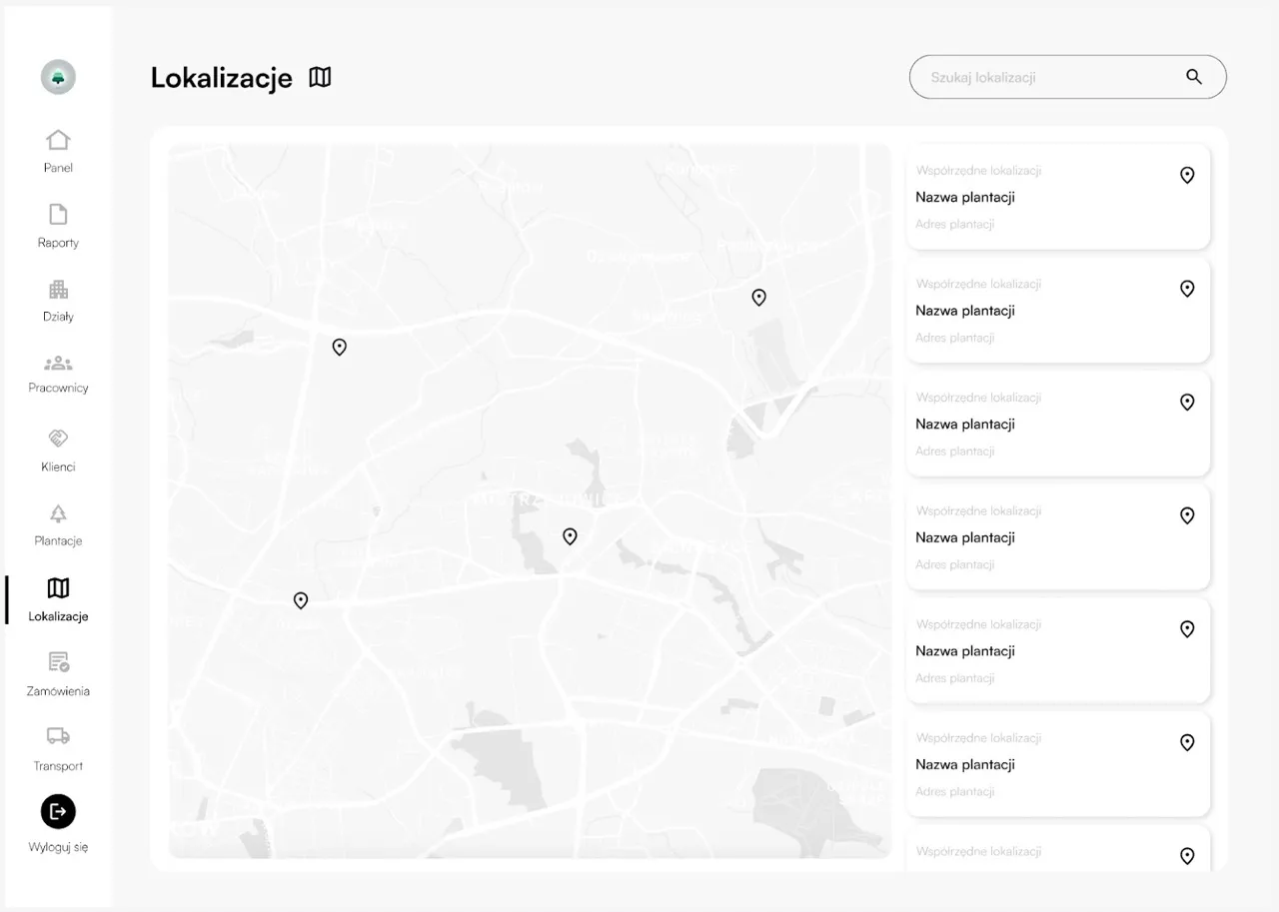Open Plantacje tree icon
Image resolution: width=1279 pixels, height=912 pixels.
[x=58, y=513]
